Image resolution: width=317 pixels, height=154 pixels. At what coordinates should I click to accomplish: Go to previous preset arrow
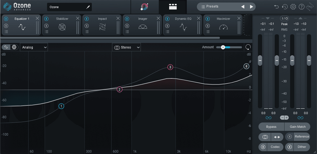pyautogui.click(x=243, y=7)
